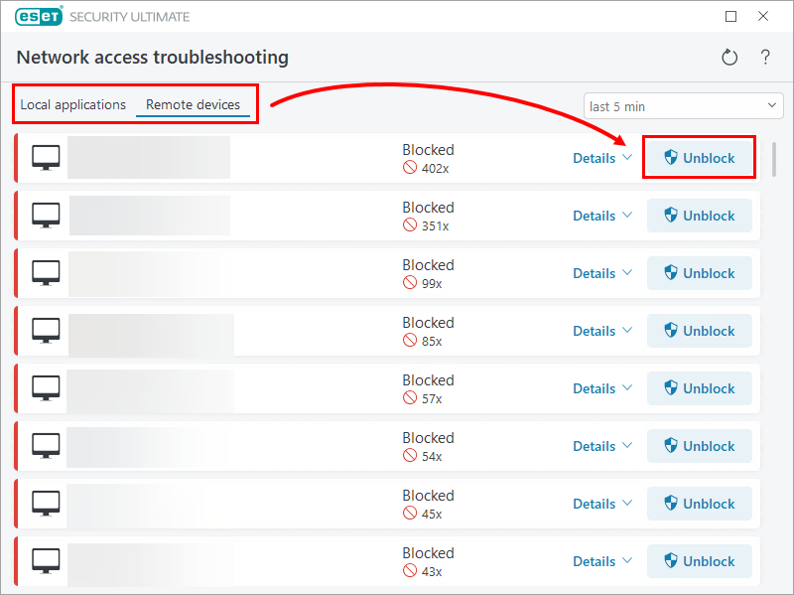Open the last 5 min time dropdown
This screenshot has height=595, width=794.
coord(683,106)
